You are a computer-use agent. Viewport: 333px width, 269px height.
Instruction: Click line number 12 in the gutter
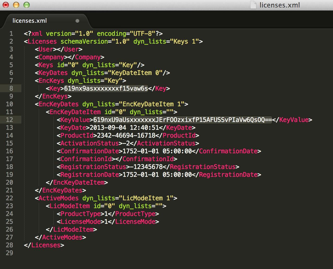(10, 120)
